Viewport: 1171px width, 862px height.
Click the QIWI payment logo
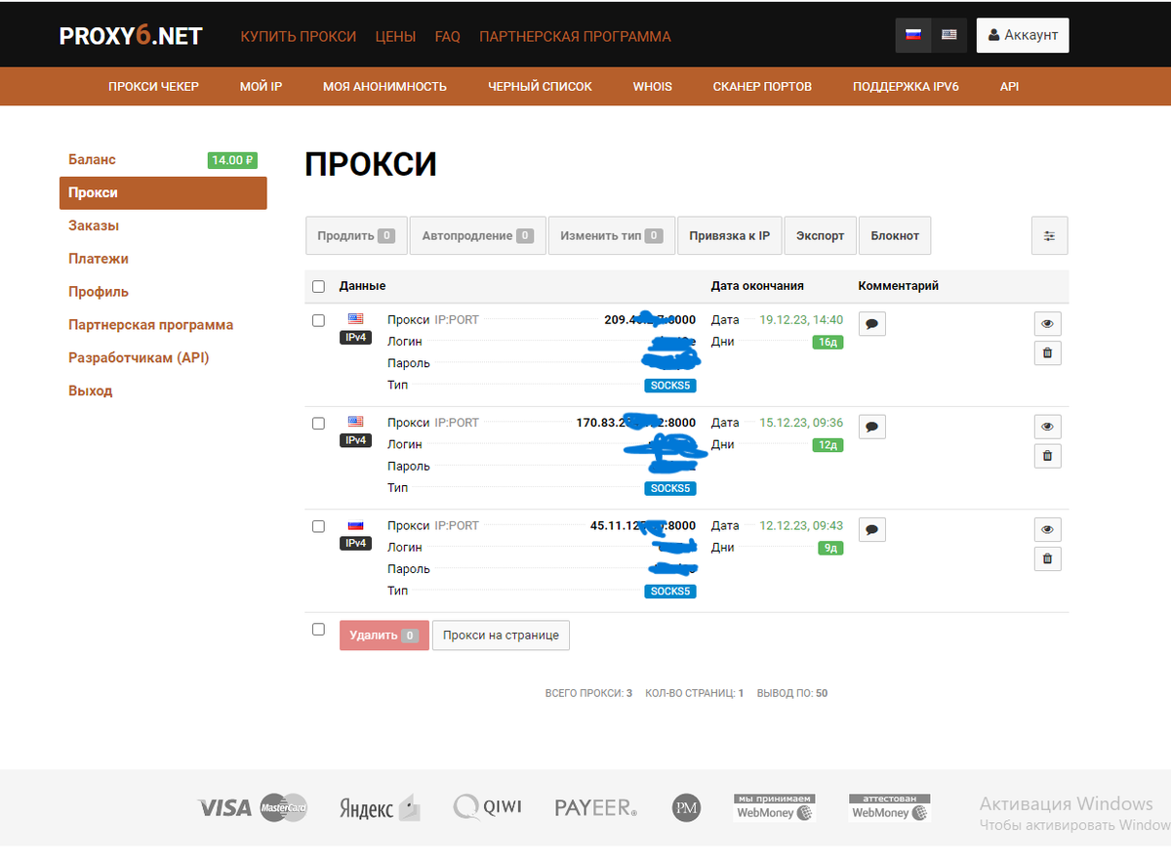[488, 807]
